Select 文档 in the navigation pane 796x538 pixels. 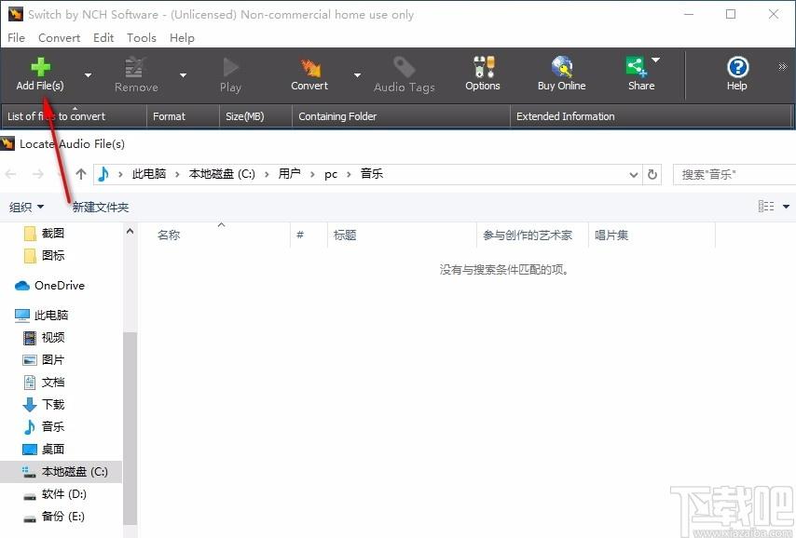(45, 382)
